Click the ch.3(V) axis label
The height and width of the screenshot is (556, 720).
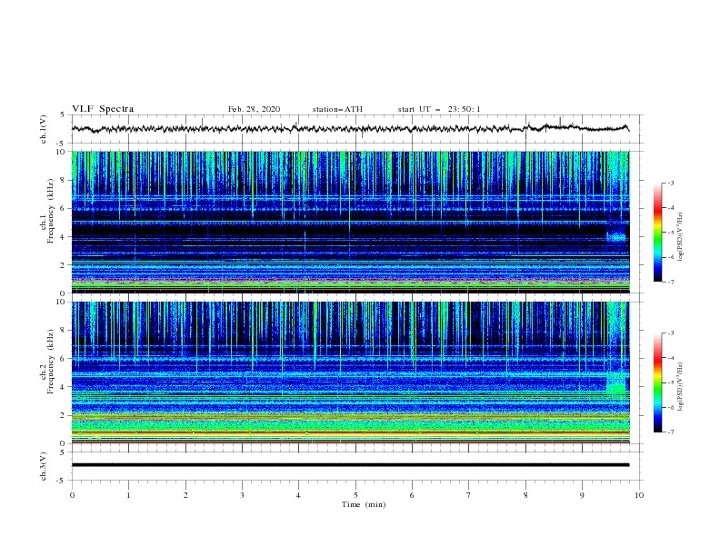(44, 466)
